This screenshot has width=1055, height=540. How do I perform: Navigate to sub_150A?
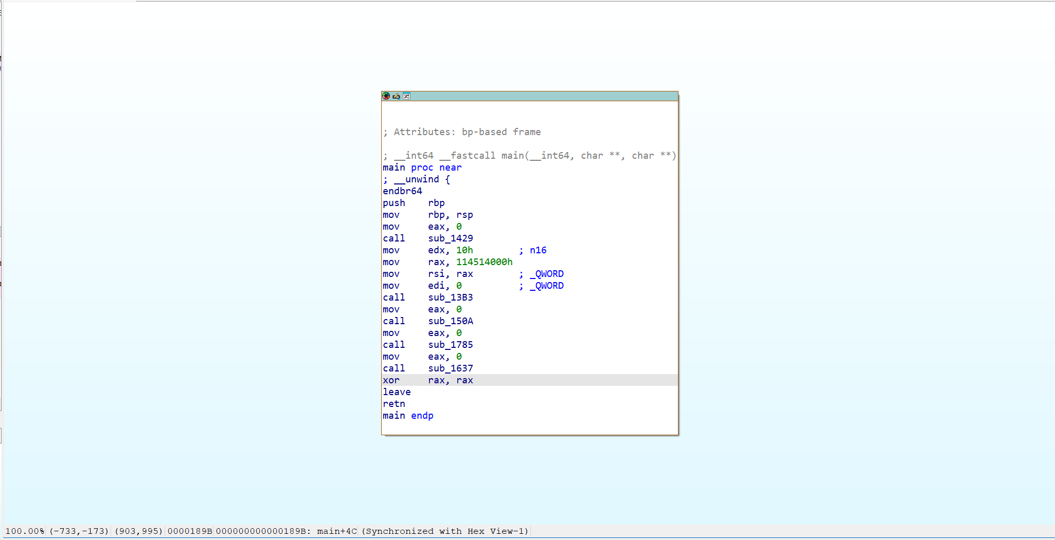click(450, 321)
